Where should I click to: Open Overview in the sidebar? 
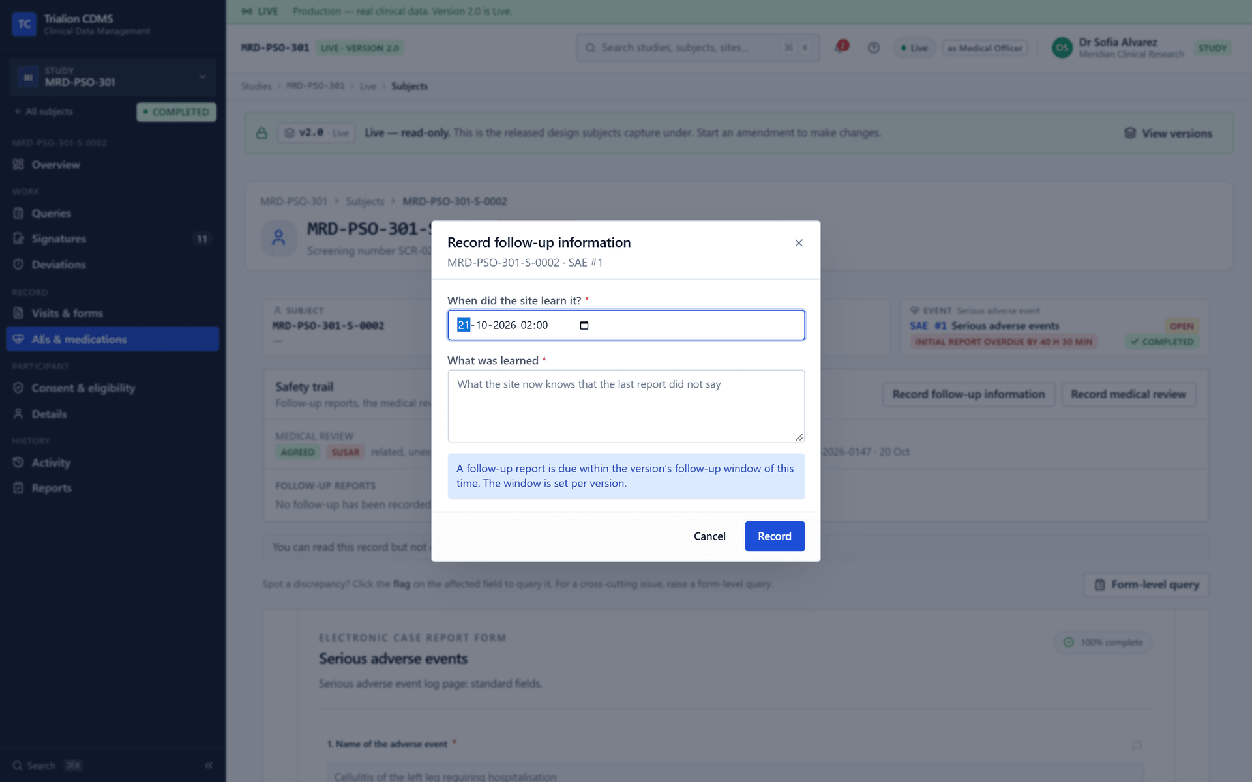pos(113,165)
